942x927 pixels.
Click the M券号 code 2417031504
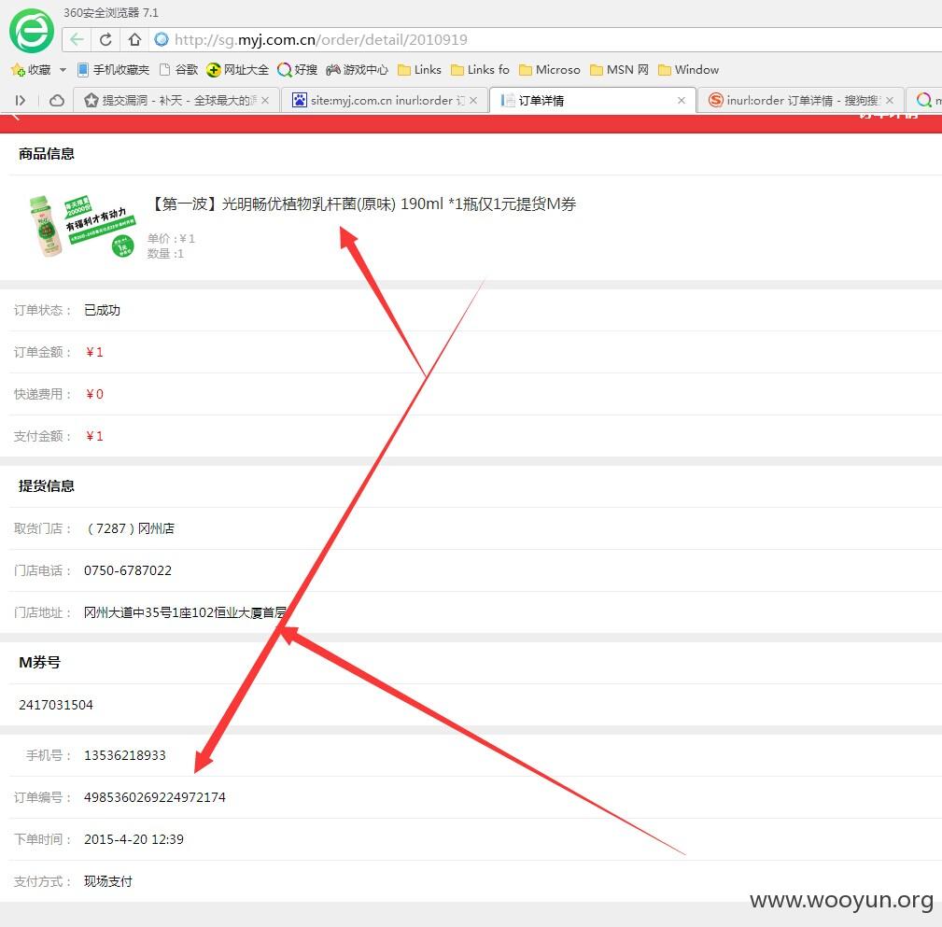click(56, 705)
